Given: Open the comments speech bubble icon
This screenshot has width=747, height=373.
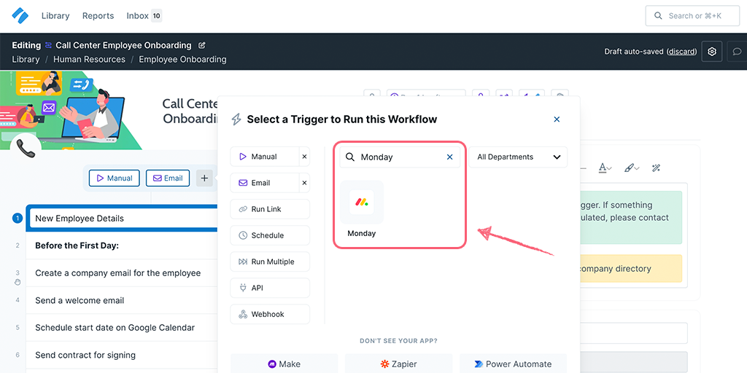Looking at the screenshot, I should (x=737, y=52).
